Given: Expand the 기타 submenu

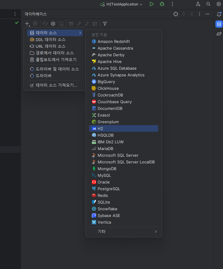Looking at the screenshot, I should [124, 232].
